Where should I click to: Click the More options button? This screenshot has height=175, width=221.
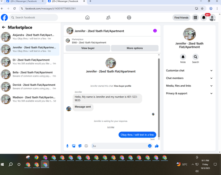pyautogui.click(x=135, y=48)
